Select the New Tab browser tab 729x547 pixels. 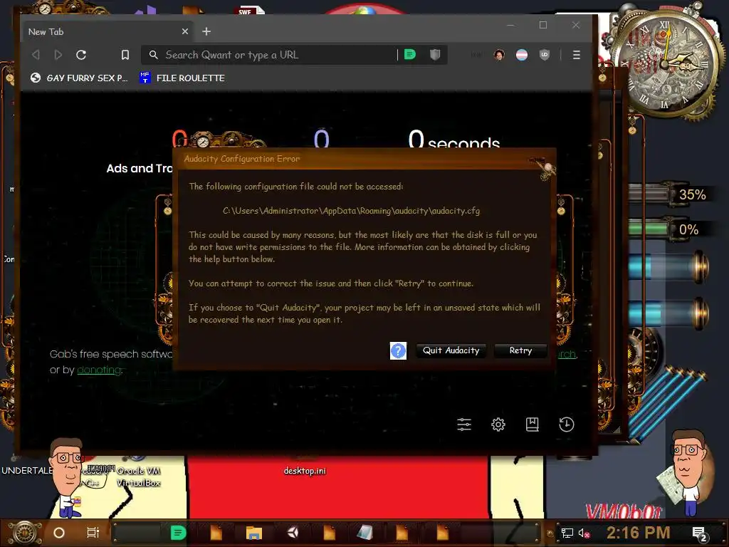tap(108, 31)
